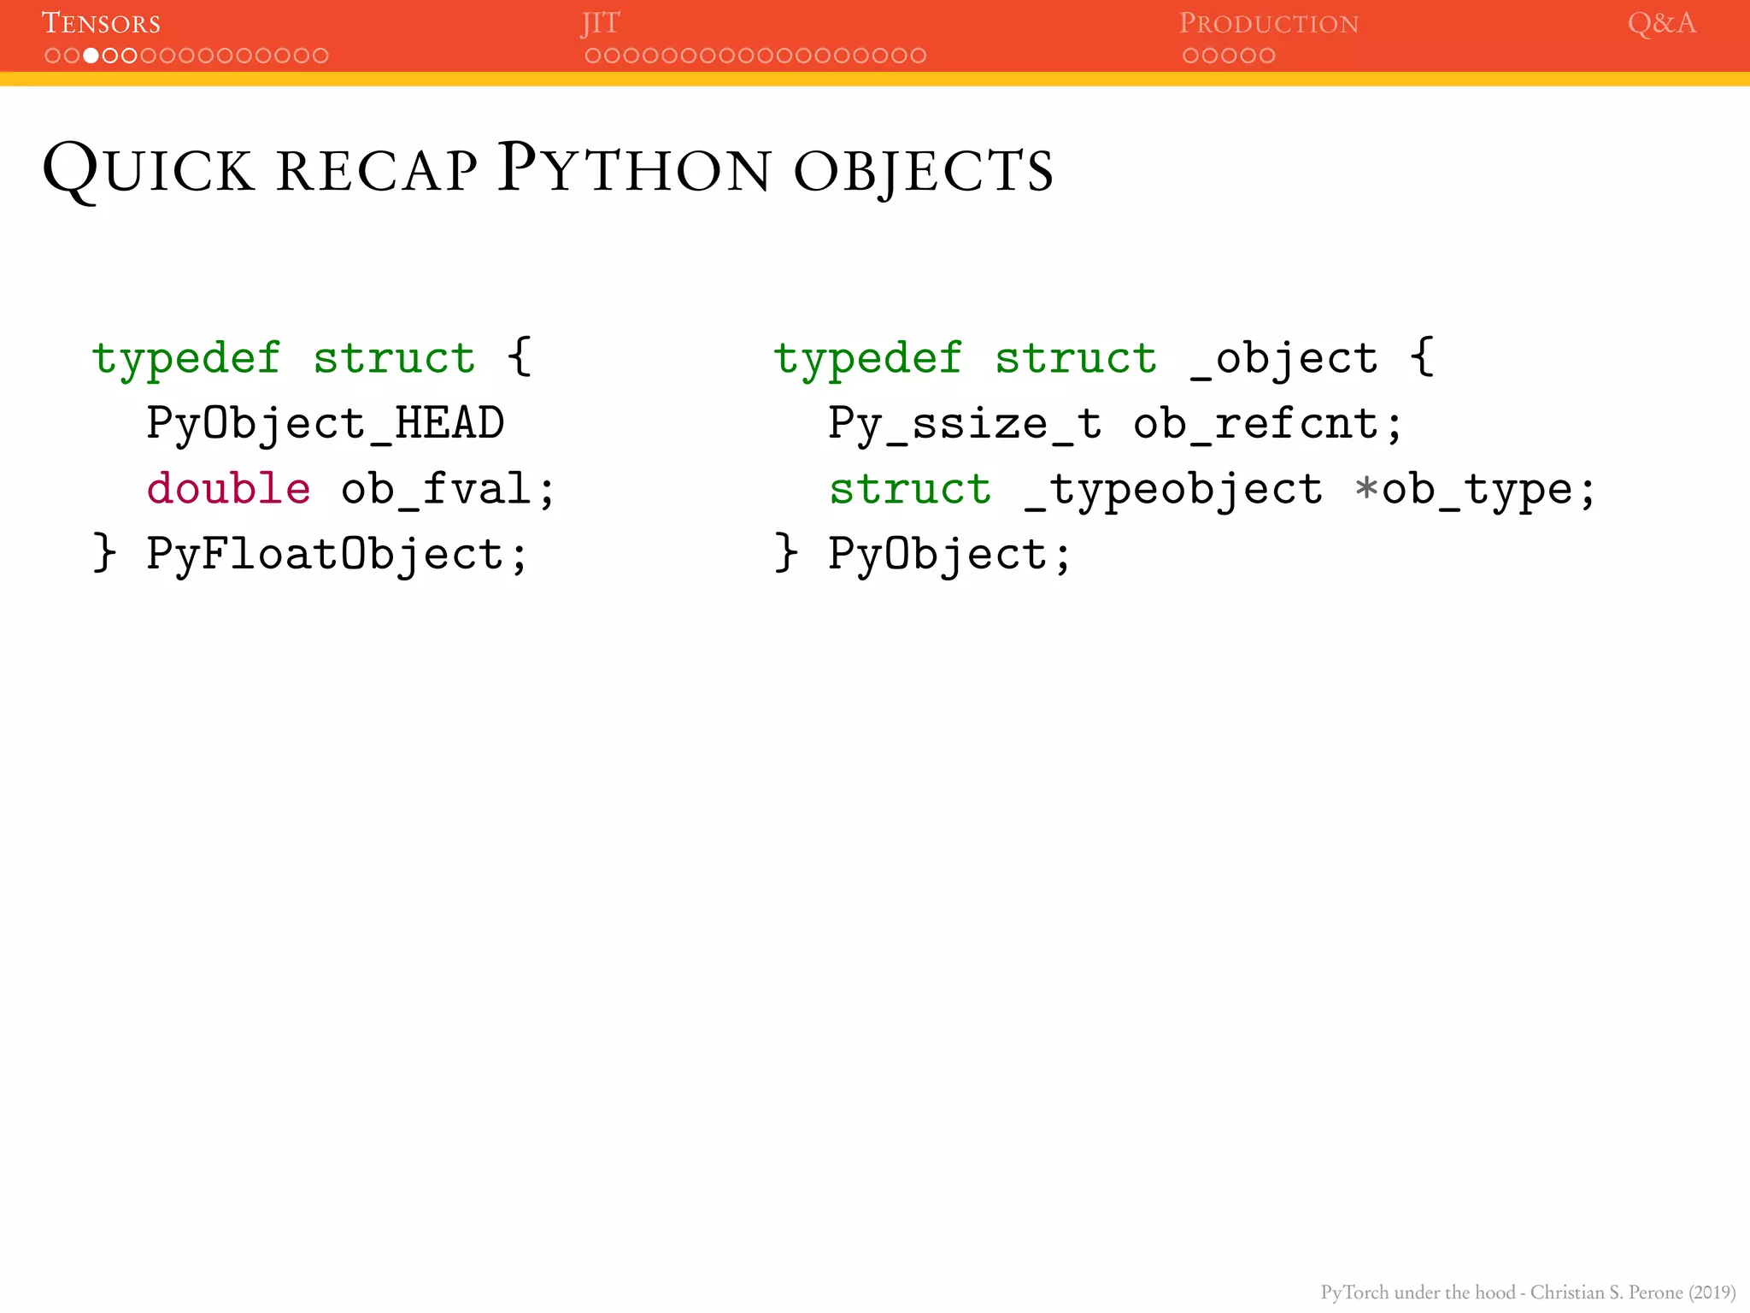Click the 'double' keyword in red
This screenshot has width=1750, height=1313.
click(x=228, y=488)
